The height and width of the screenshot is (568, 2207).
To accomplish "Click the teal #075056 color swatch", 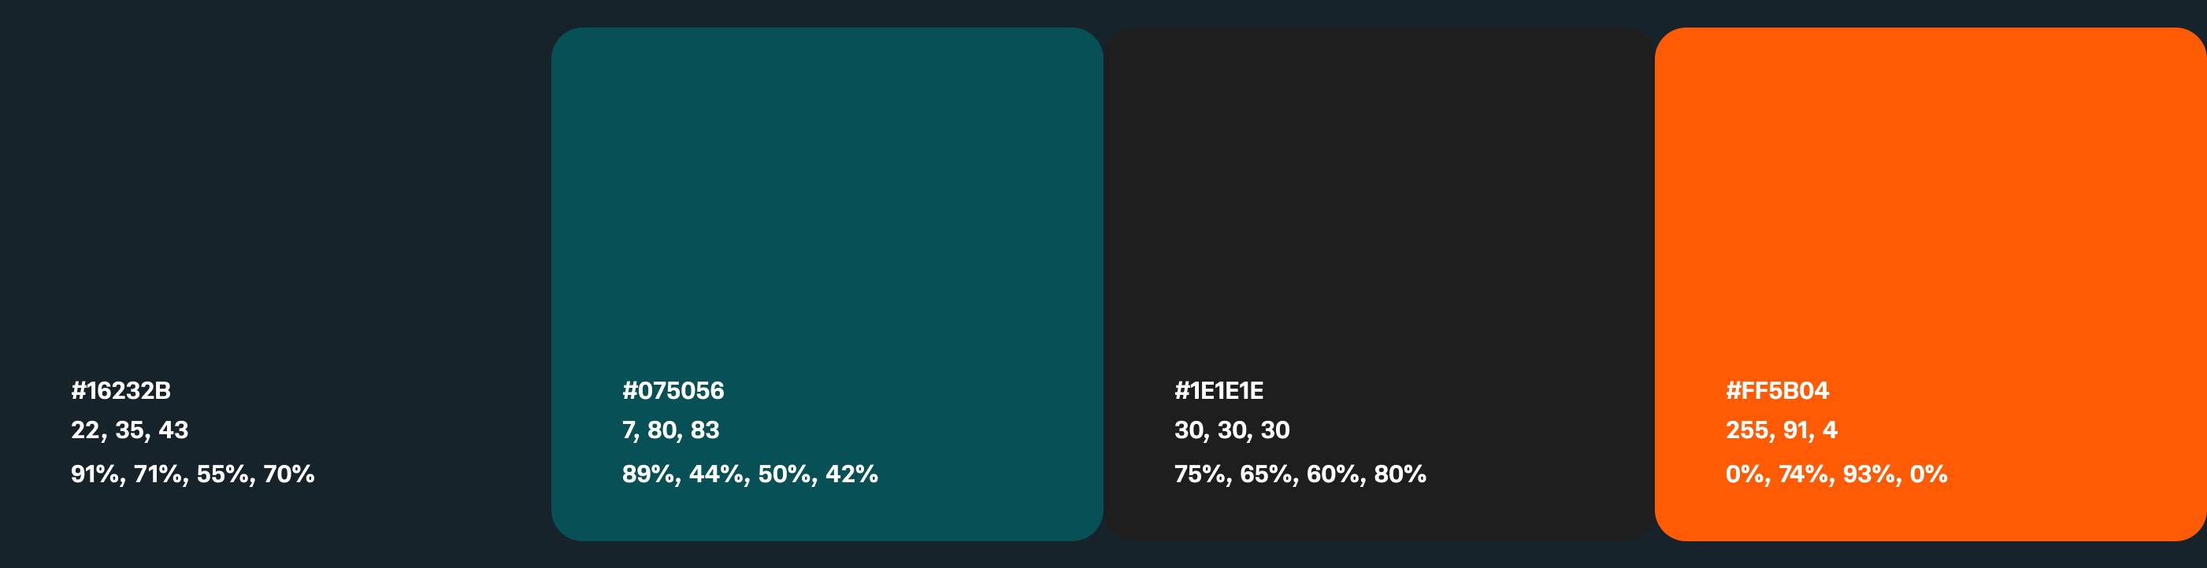I will (827, 197).
